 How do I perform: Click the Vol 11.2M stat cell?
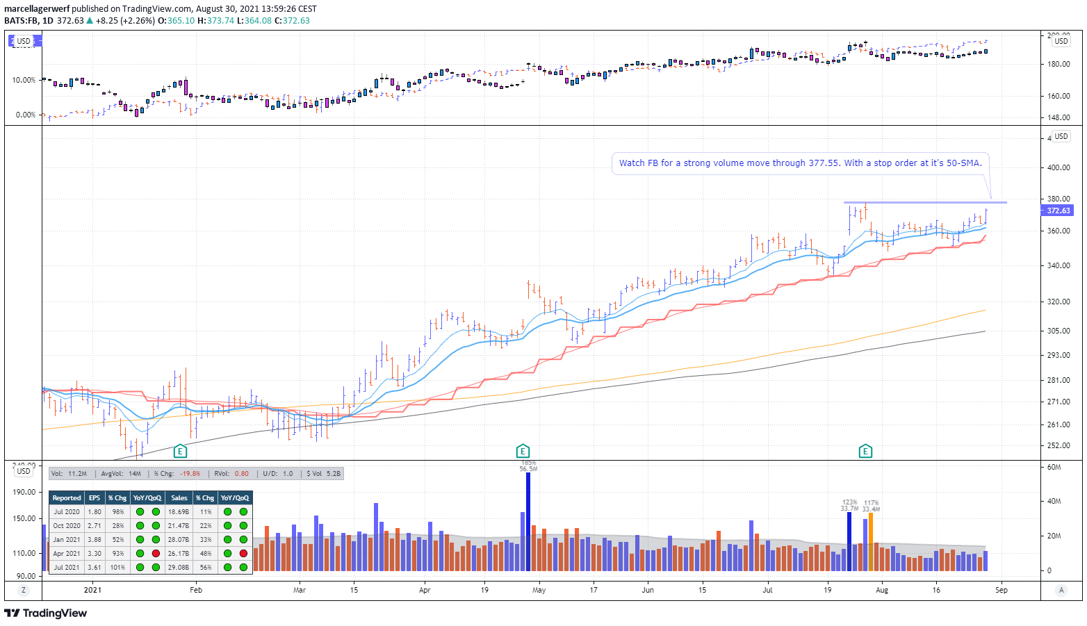[x=69, y=473]
